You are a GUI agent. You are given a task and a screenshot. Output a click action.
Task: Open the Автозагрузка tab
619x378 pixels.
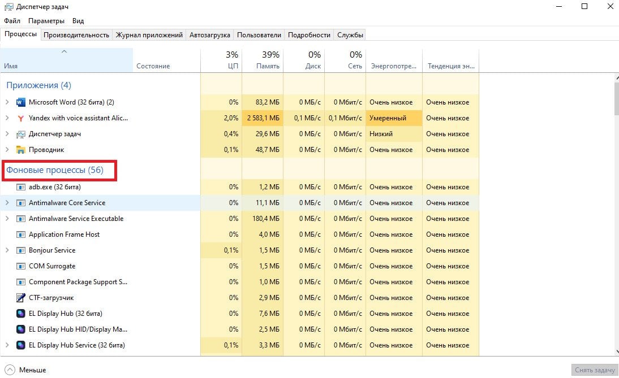click(209, 34)
